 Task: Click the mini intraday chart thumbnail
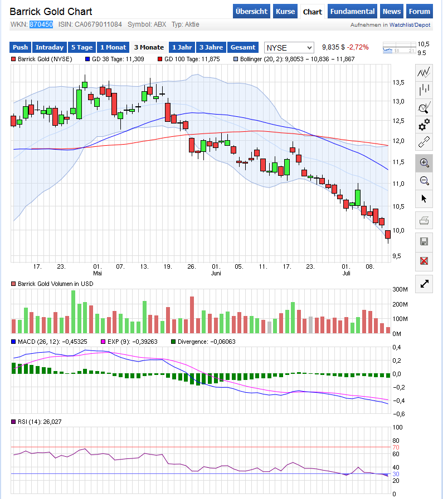coord(400,48)
